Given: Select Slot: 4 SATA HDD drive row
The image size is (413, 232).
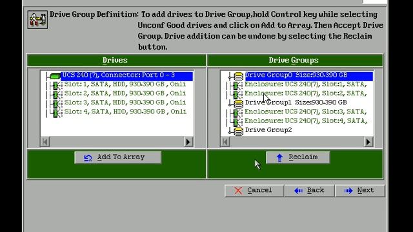Looking at the screenshot, I should (x=125, y=111).
